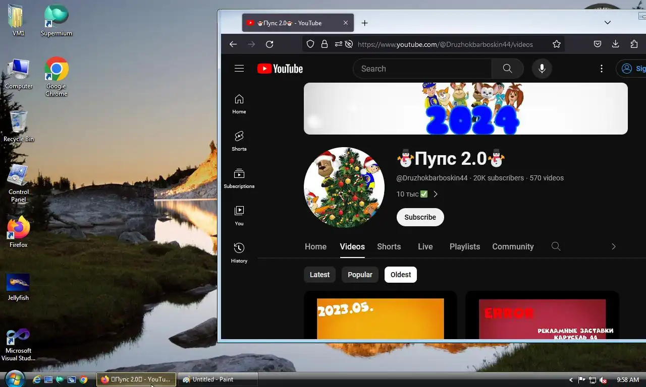This screenshot has width=646, height=387.
Task: Switch to the channel Shorts tab
Action: click(x=389, y=246)
